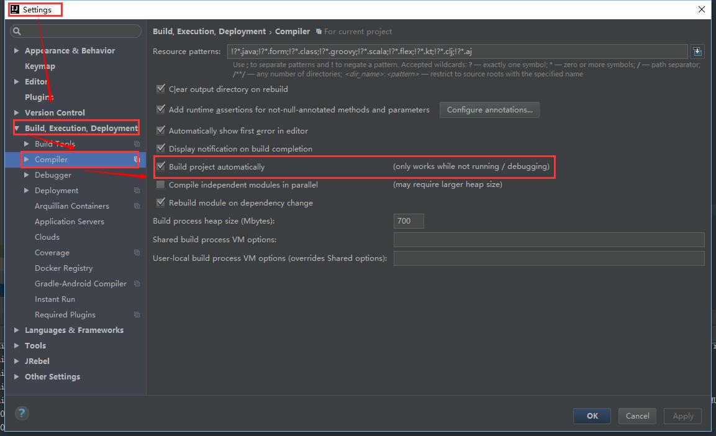Click the project-level icon next to Required Plugins
716x436 pixels.
[137, 314]
